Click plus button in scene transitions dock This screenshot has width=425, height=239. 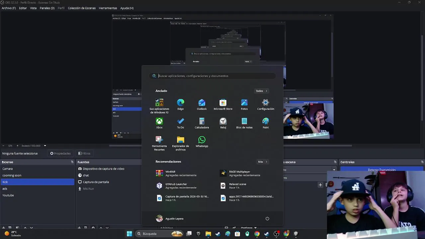point(320,185)
